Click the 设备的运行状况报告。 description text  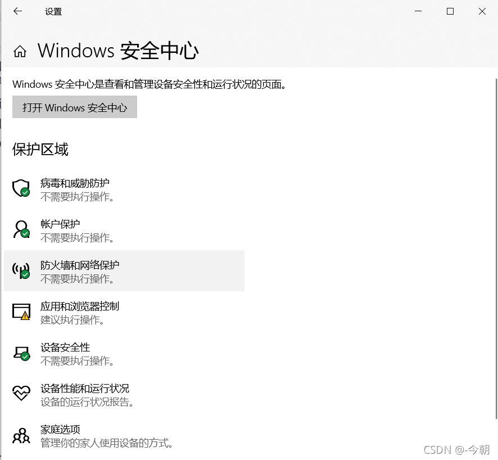87,402
